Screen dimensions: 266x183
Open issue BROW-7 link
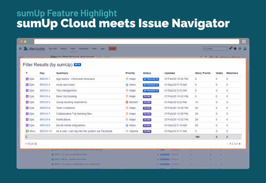(x=45, y=114)
